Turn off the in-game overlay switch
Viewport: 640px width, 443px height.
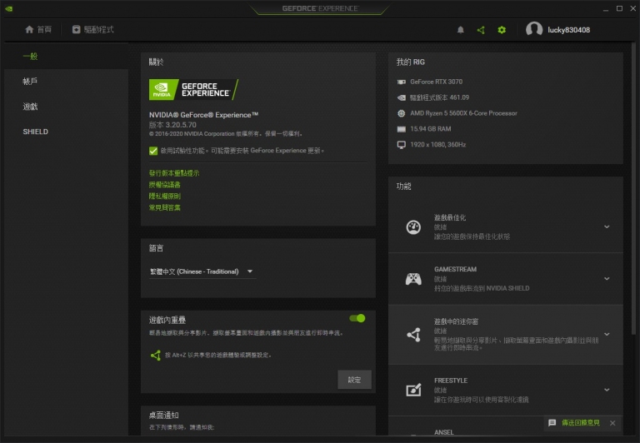click(x=357, y=318)
